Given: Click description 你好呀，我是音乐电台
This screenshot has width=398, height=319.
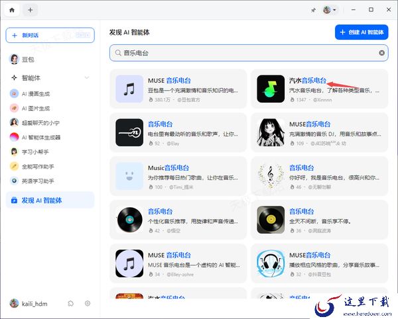Looking at the screenshot, I should pyautogui.click(x=334, y=178).
